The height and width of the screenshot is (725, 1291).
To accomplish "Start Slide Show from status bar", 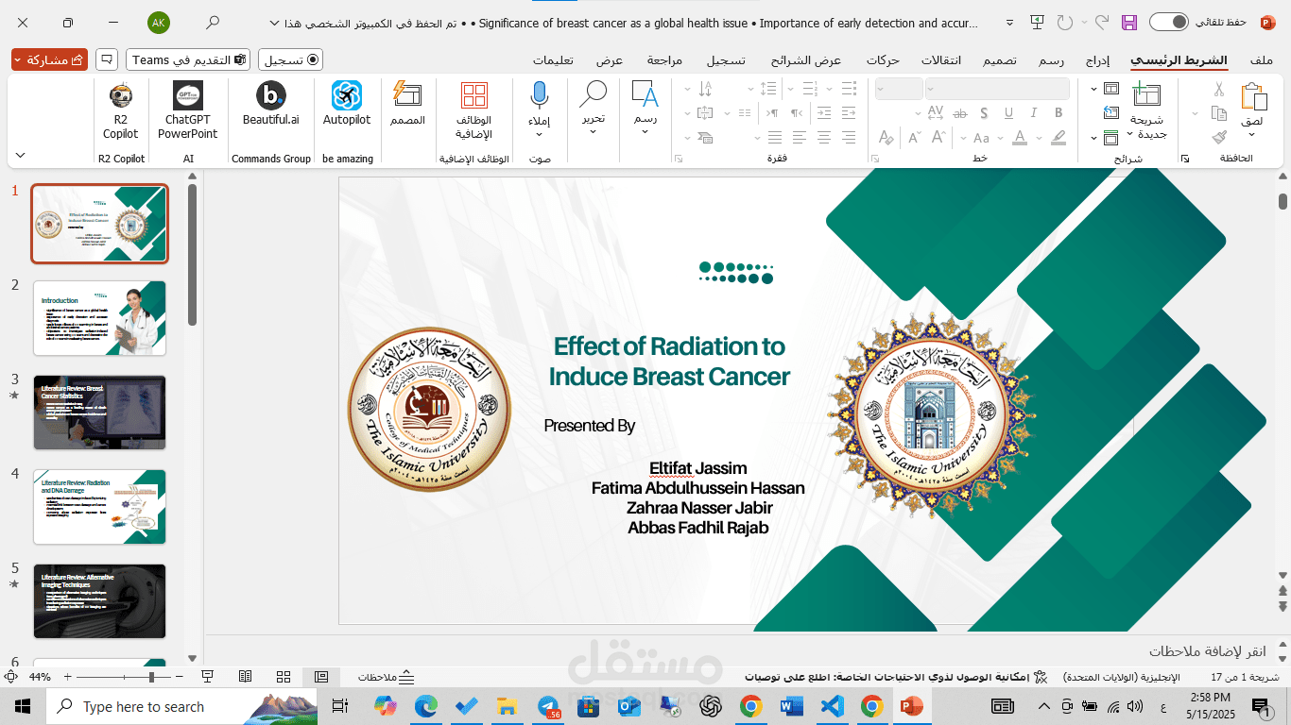I will click(208, 677).
